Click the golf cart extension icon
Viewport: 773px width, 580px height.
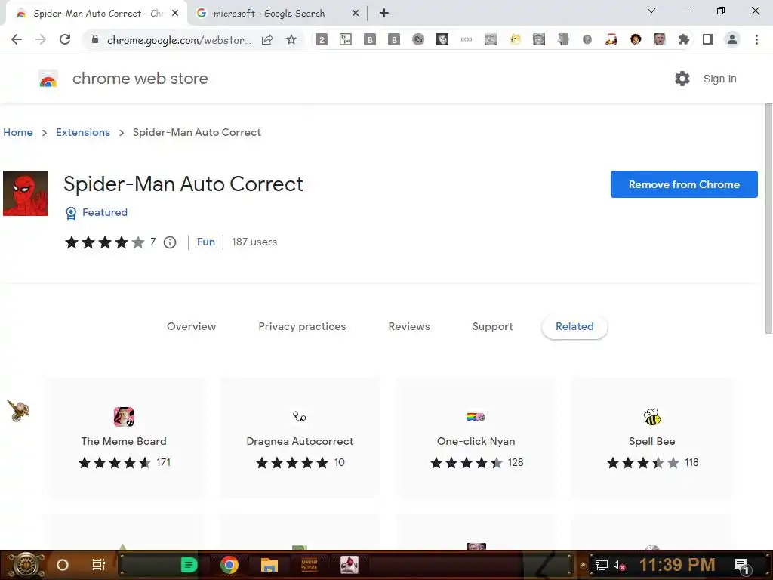coord(611,39)
